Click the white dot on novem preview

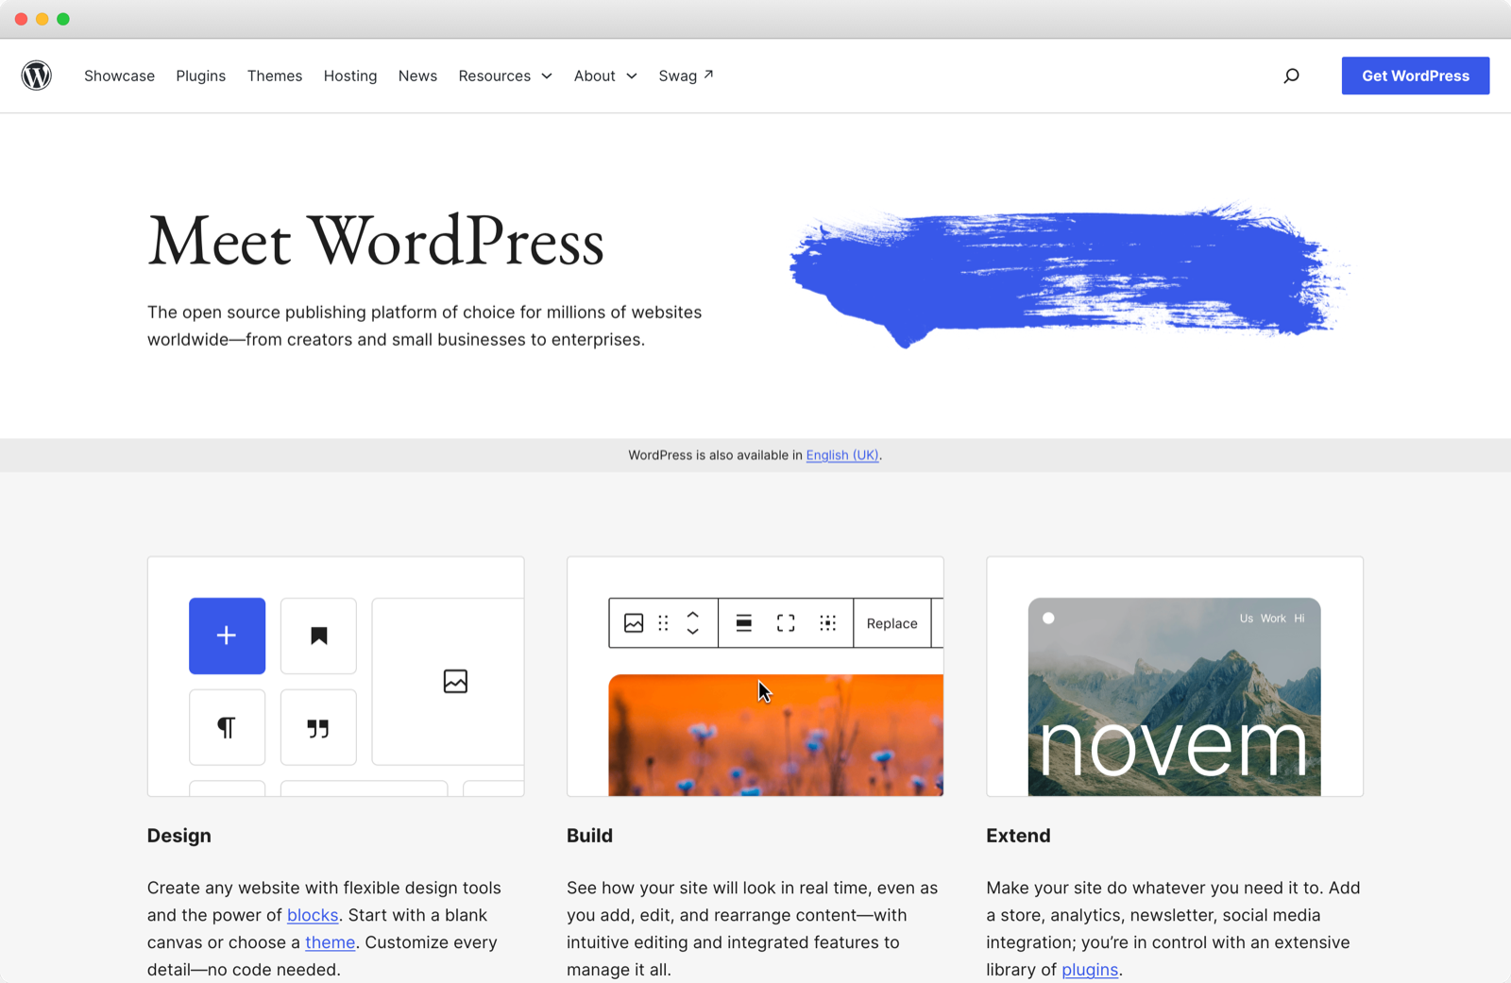click(x=1048, y=619)
